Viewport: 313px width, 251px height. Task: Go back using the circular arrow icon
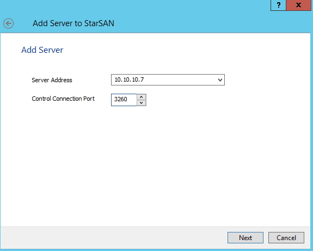pos(8,23)
